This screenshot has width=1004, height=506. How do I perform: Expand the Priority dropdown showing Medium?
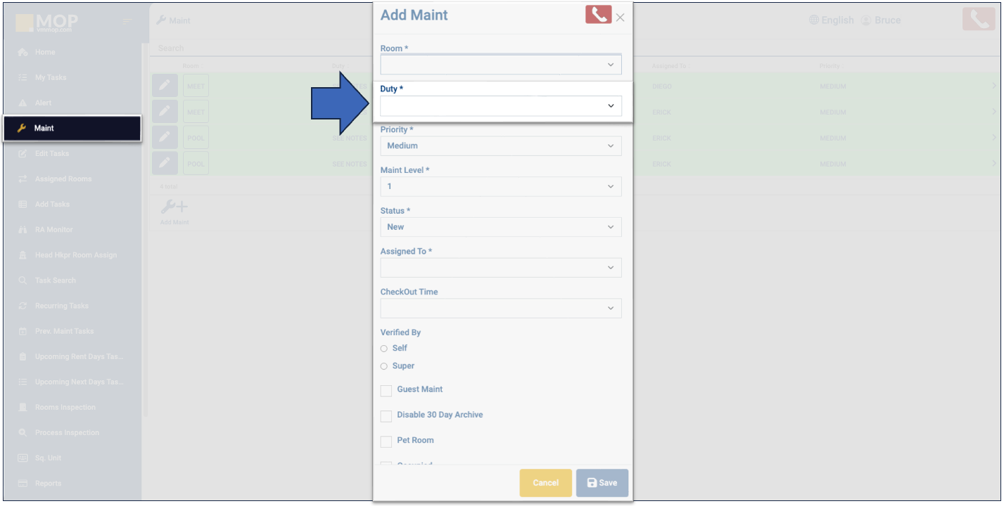pos(500,146)
